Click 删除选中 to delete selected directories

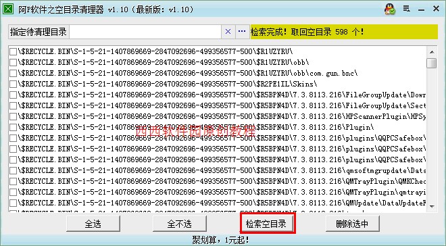point(353,224)
